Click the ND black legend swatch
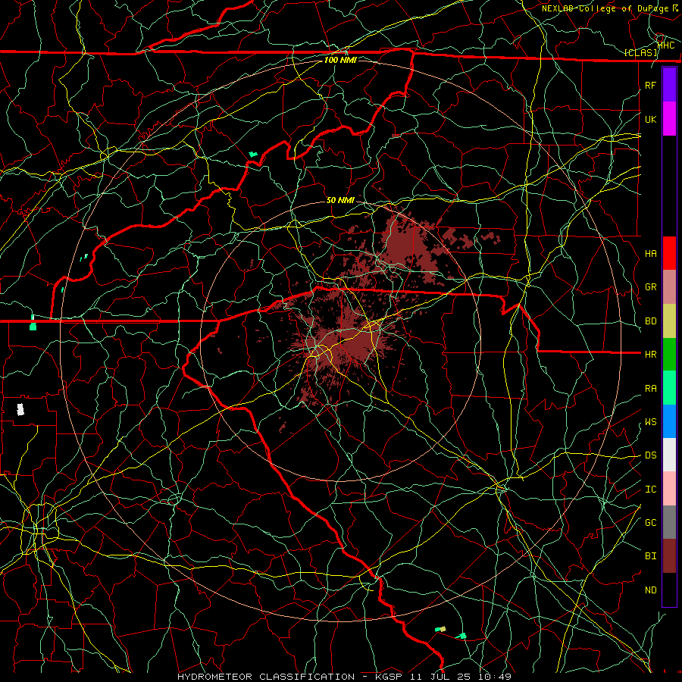This screenshot has height=682, width=682. coord(669,590)
